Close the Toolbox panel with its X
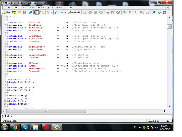Viewport: 182px width, 137px height. click(3, 115)
